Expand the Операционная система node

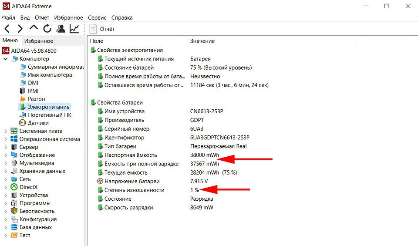[5, 139]
